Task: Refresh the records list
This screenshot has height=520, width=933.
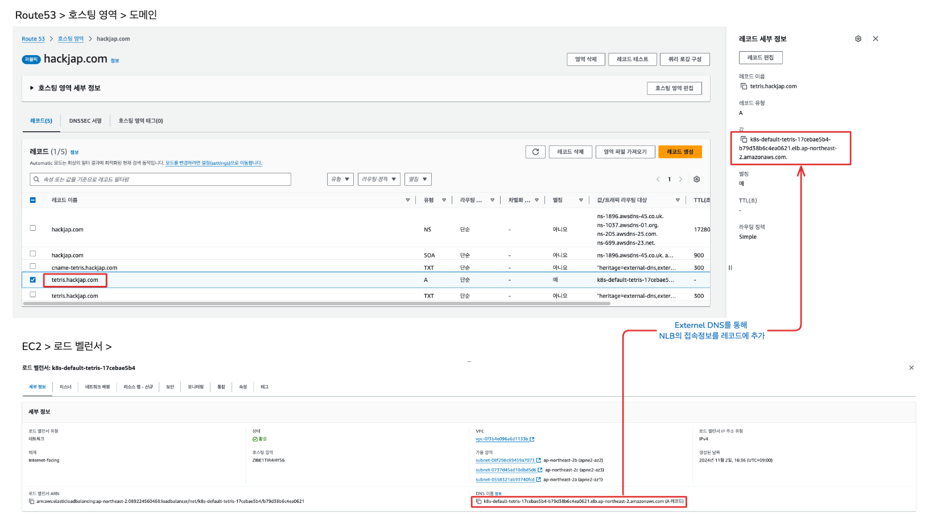Action: 535,152
